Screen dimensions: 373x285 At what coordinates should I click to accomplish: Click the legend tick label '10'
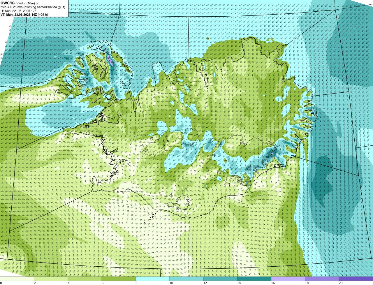coord(171,283)
